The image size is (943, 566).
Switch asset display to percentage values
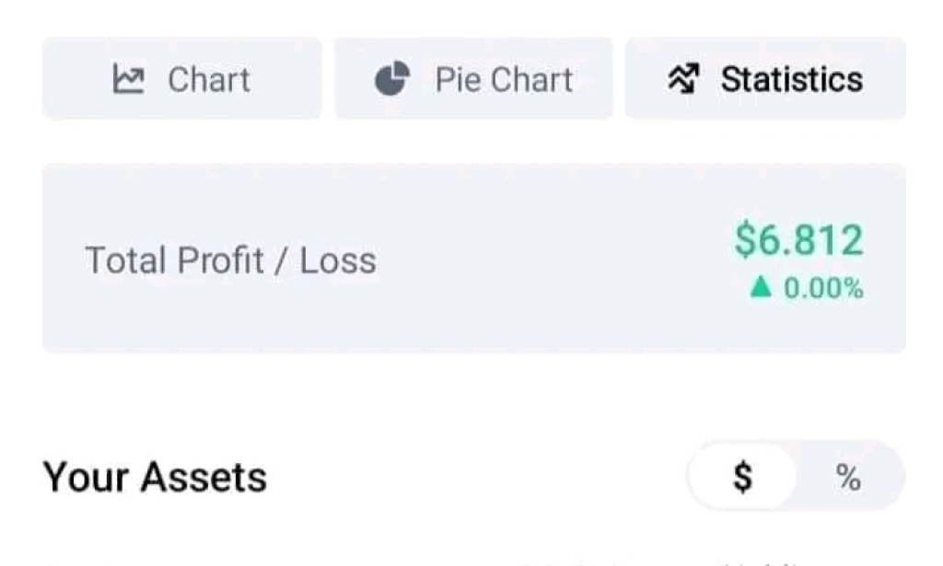(x=849, y=476)
